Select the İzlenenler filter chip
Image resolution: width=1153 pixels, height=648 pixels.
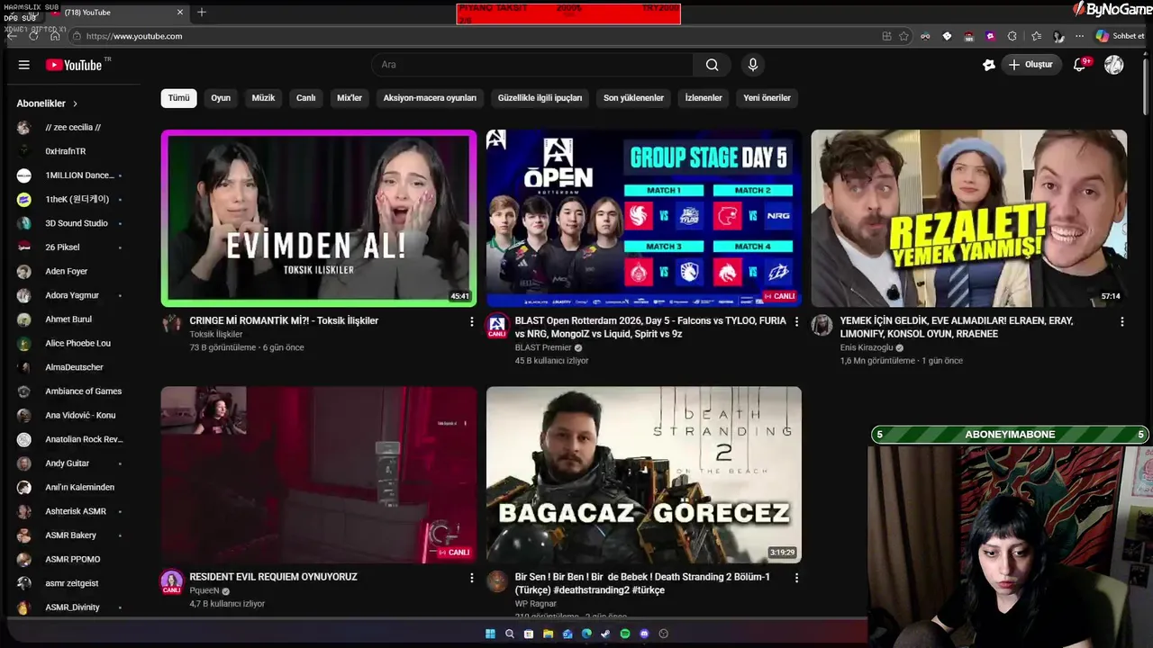(x=704, y=98)
